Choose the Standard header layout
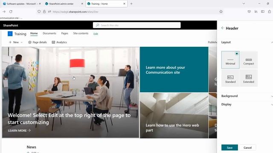 [x=230, y=78]
